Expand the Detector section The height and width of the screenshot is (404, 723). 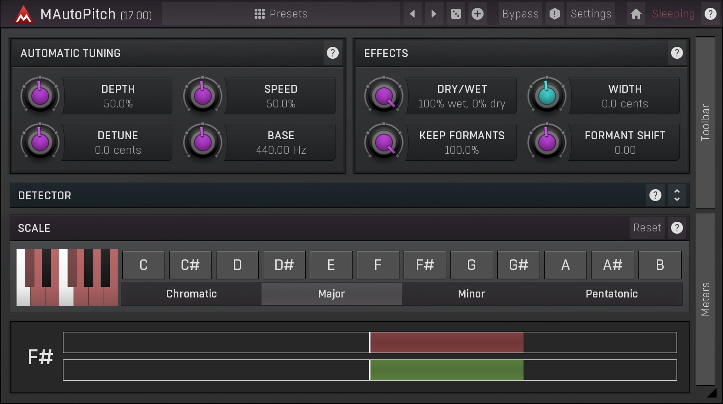pyautogui.click(x=677, y=195)
